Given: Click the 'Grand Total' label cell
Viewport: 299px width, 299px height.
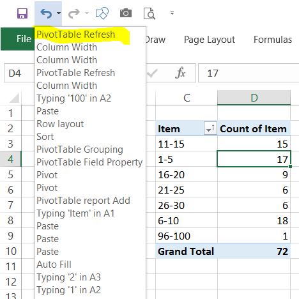Looking at the screenshot, I should pos(187,251).
